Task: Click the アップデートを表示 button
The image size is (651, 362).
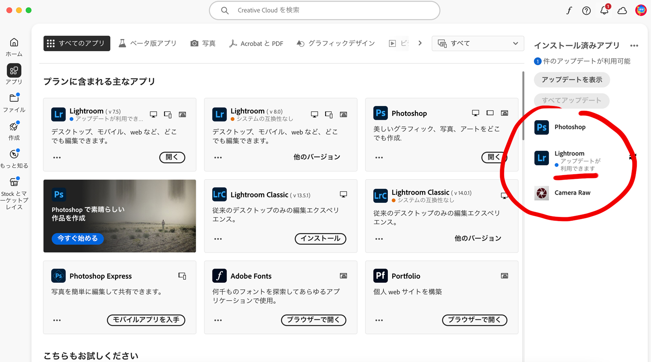Action: 571,80
